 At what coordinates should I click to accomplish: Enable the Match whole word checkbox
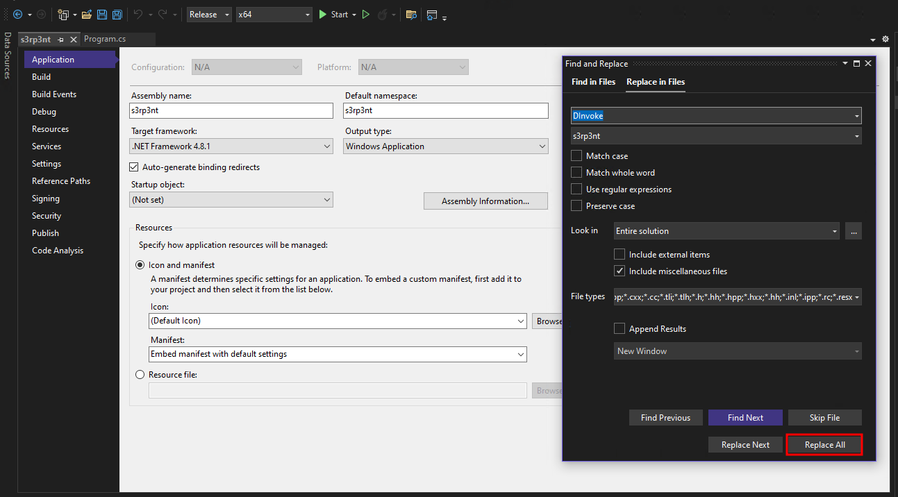[576, 173]
